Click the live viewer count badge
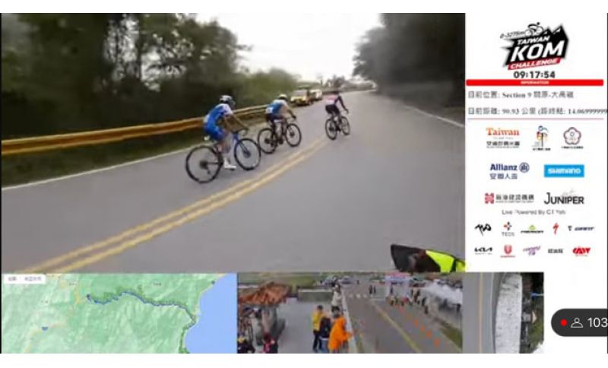Screen dimensions: 608x368 579,322
